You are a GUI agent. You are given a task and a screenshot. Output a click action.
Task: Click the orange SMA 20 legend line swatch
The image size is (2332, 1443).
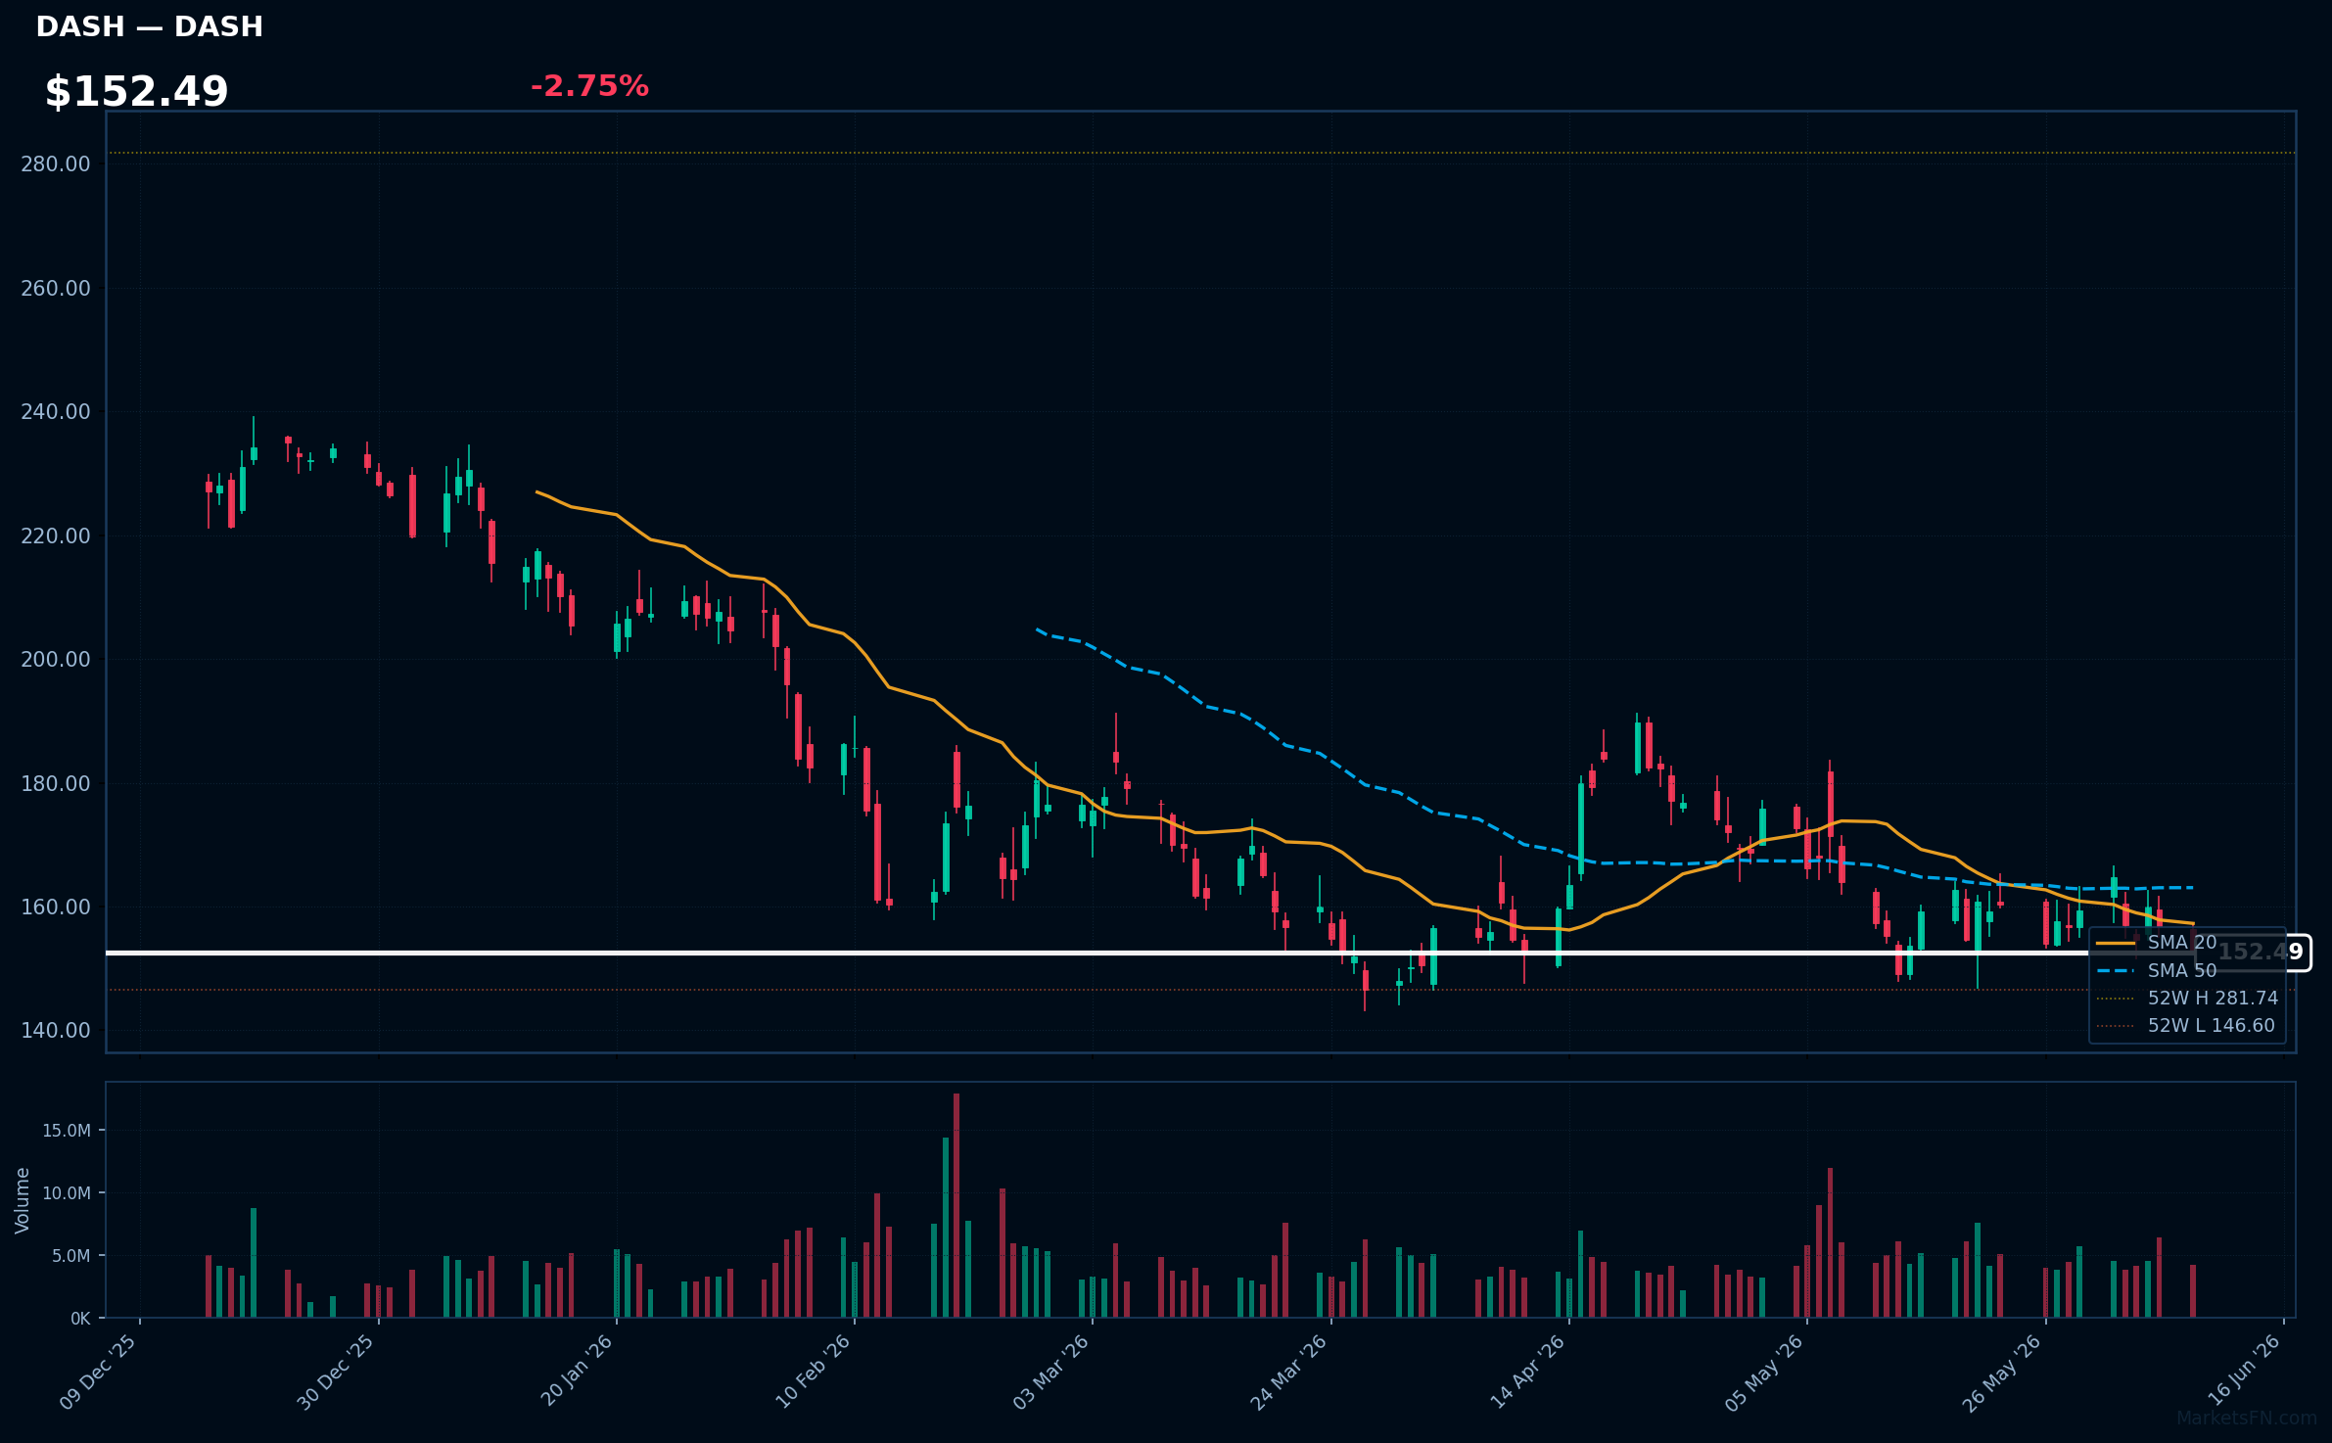click(2116, 943)
